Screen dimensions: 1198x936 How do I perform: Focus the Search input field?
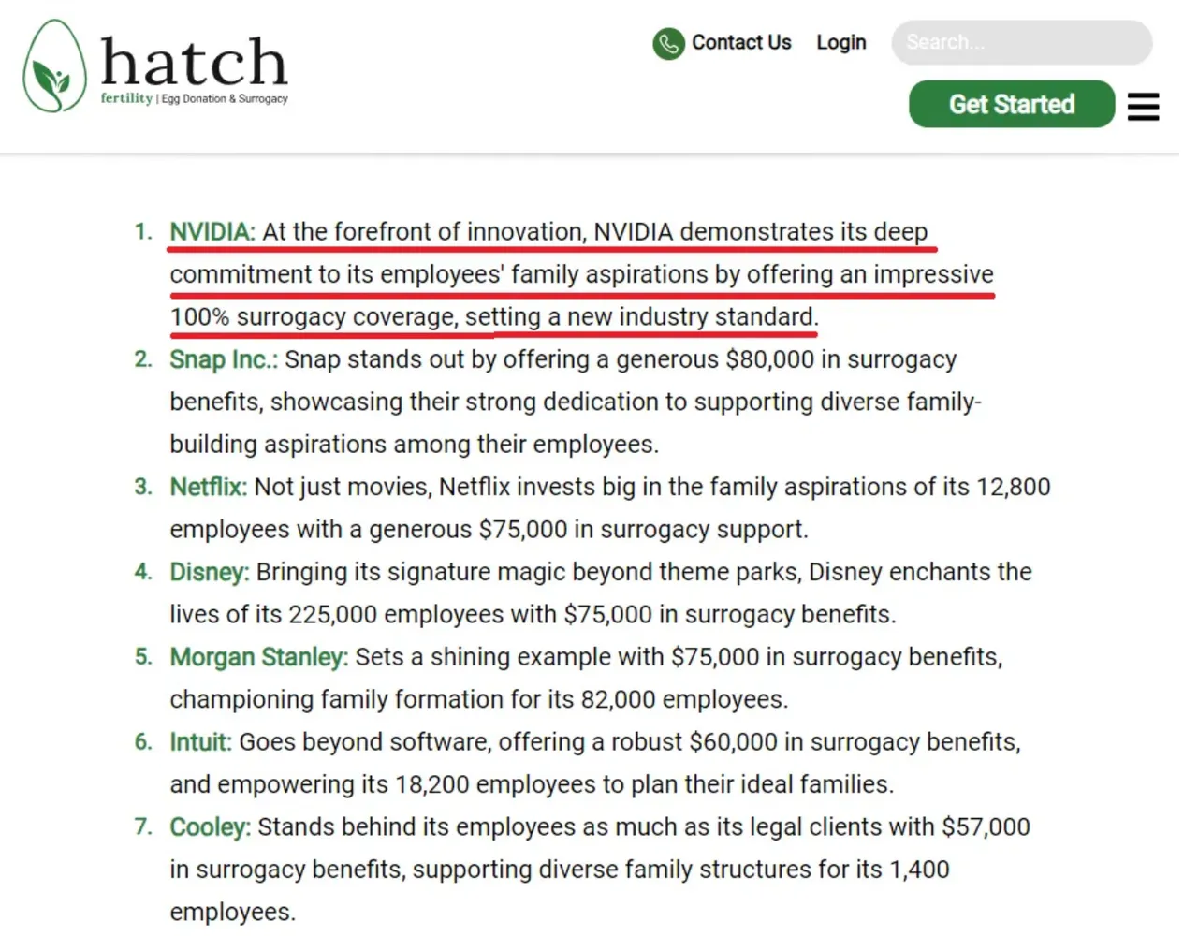pyautogui.click(x=1021, y=43)
